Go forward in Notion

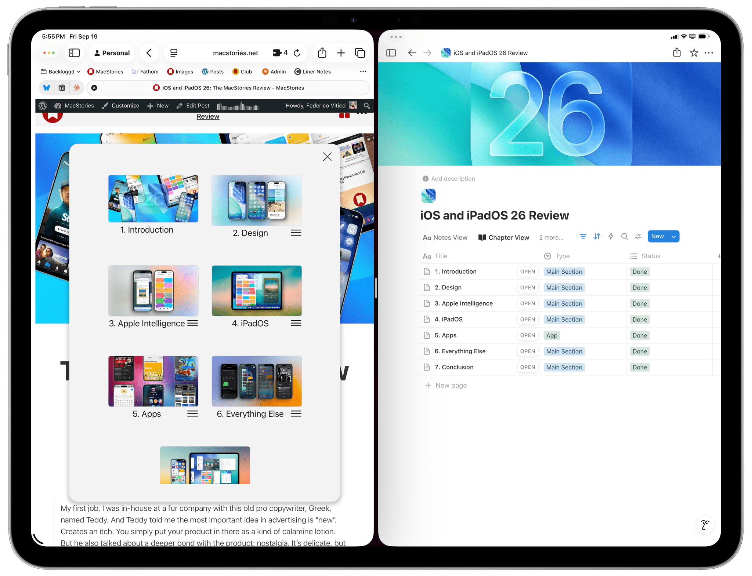(x=427, y=53)
